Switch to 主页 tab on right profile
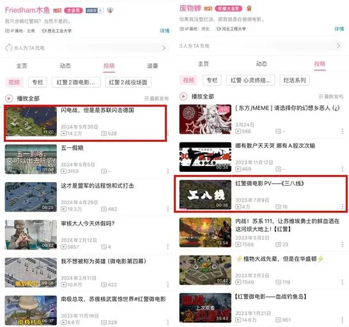Image resolution: width=349 pixels, height=327 pixels. pos(203,64)
